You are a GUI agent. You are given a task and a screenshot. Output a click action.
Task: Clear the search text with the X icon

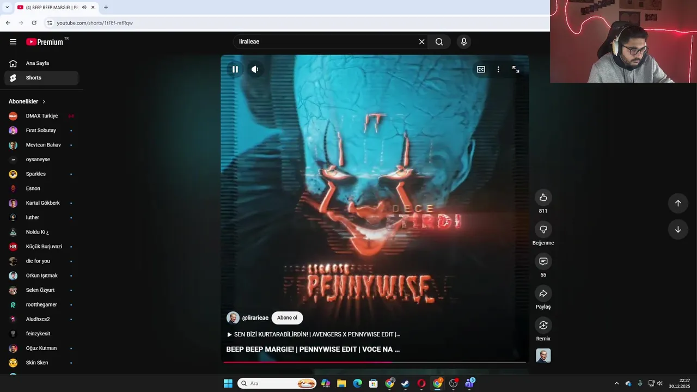421,42
